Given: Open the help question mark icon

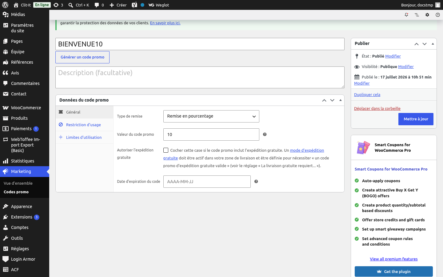Looking at the screenshot, I should click(438, 15).
